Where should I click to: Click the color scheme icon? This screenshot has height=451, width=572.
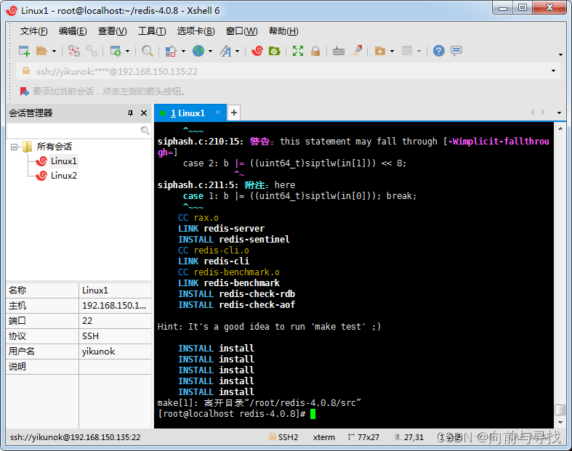coord(171,51)
